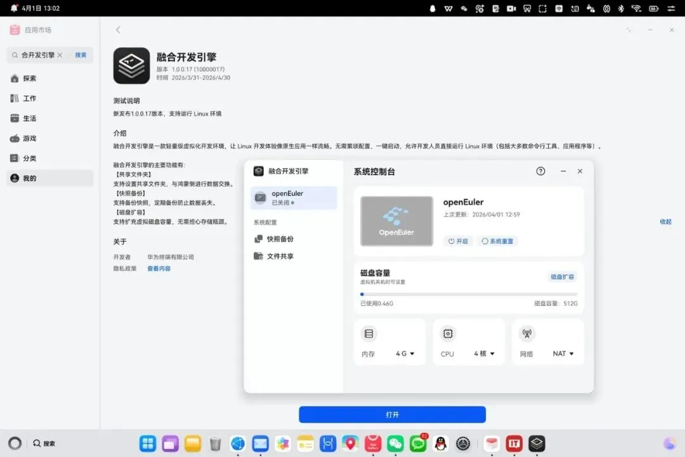Click the 系统重置 button
The width and height of the screenshot is (685, 457).
pyautogui.click(x=498, y=241)
